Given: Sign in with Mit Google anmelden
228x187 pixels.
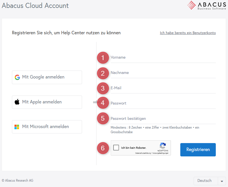Looking at the screenshot, I should click(x=47, y=77).
